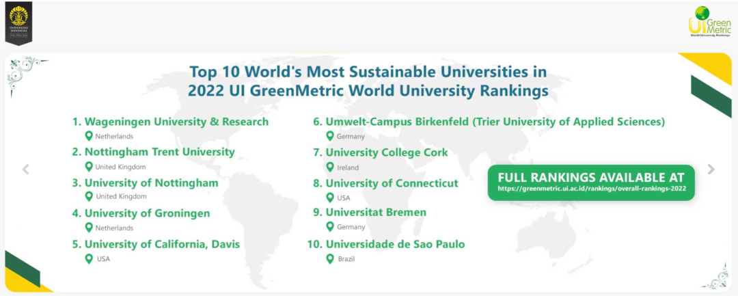This screenshot has width=738, height=296.
Task: Click location pin under University of Nottingham
Action: pos(88,197)
